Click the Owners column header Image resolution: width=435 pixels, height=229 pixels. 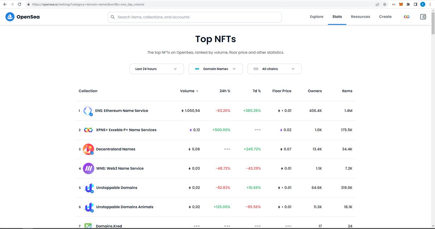315,91
